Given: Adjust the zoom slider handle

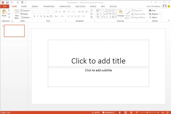Looking at the screenshot, I should [147, 113].
